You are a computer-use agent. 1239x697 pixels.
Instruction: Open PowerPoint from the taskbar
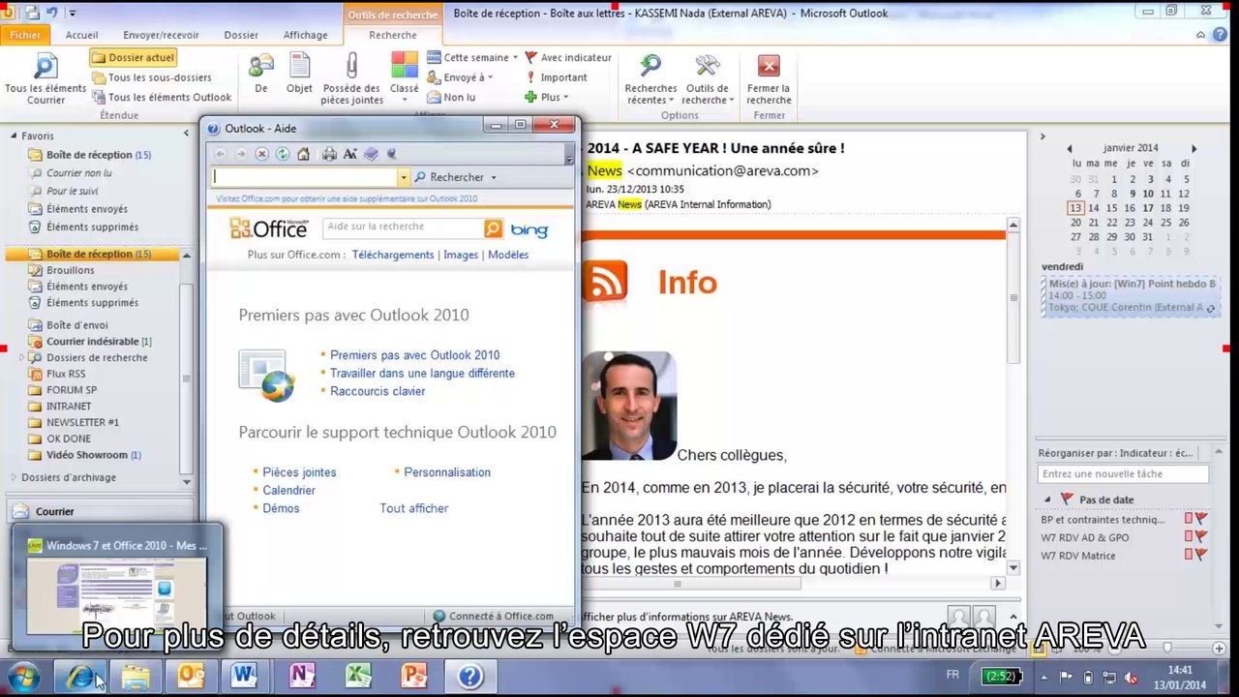(x=413, y=676)
